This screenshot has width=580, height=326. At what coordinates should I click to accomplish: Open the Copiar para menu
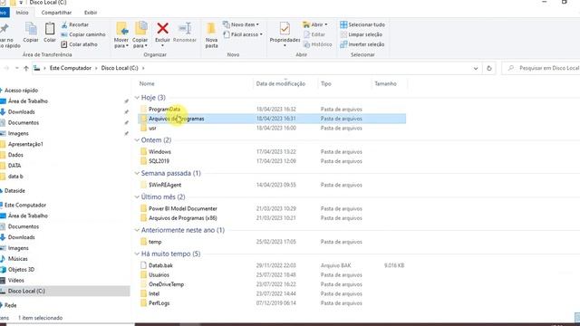click(x=140, y=35)
